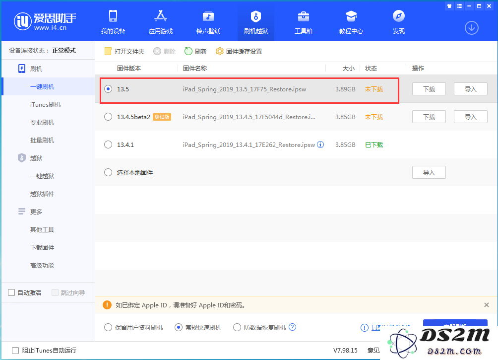Close the Apple ID notice bar
This screenshot has width=498, height=360.
[486, 305]
